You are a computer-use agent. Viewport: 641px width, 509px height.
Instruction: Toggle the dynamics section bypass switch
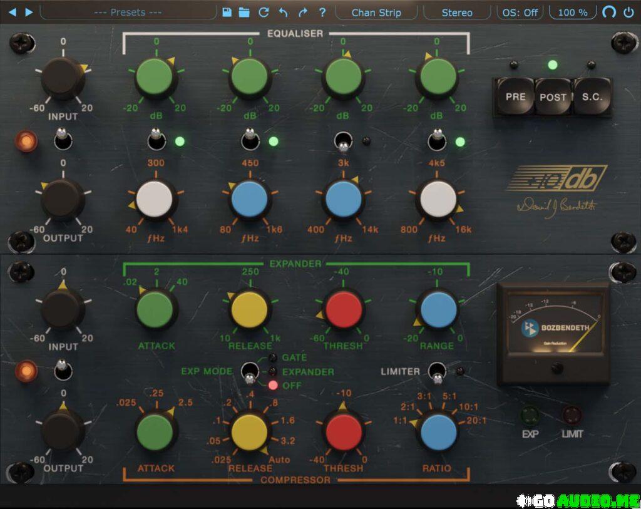[x=63, y=369]
